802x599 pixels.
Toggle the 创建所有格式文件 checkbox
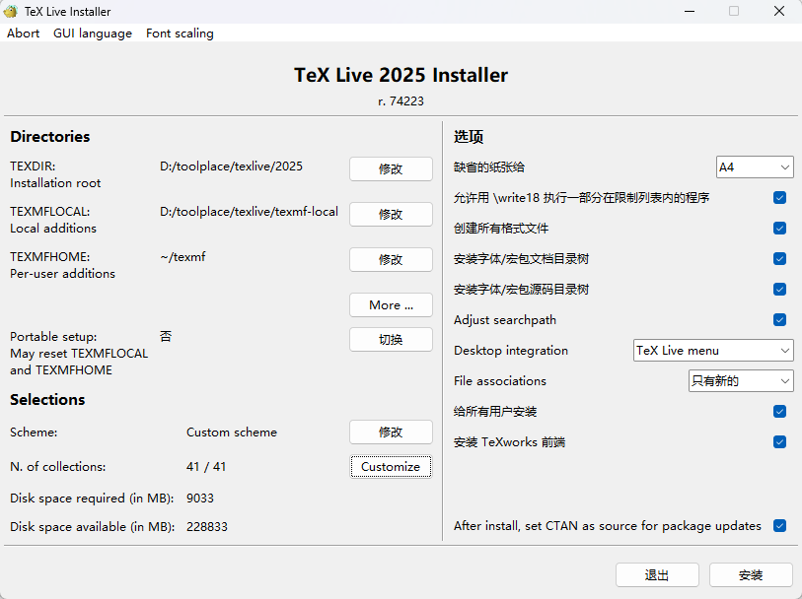(x=779, y=228)
